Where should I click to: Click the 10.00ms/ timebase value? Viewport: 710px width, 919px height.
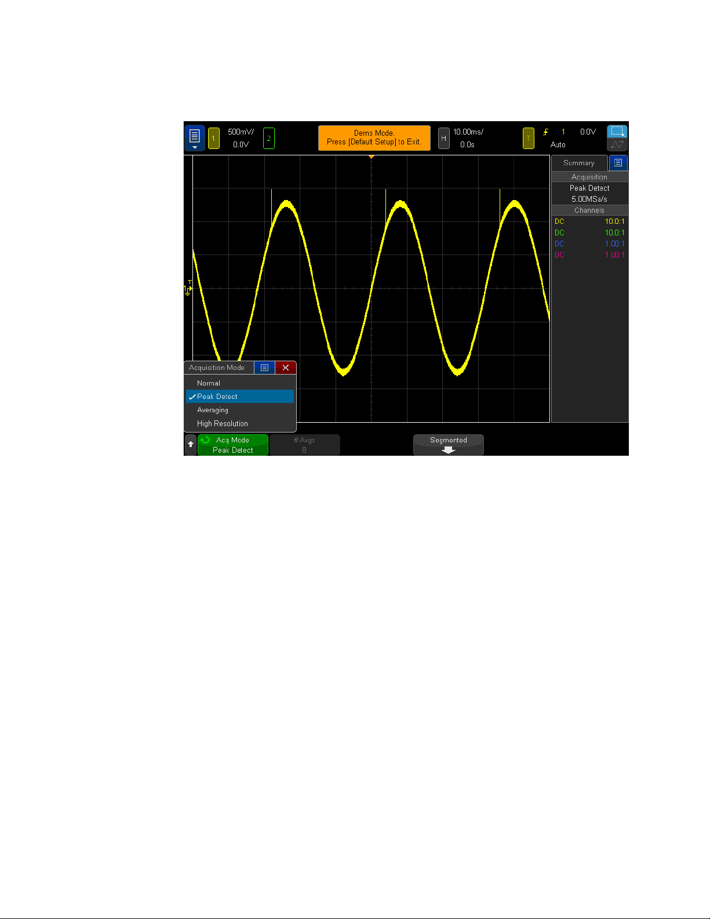[468, 132]
